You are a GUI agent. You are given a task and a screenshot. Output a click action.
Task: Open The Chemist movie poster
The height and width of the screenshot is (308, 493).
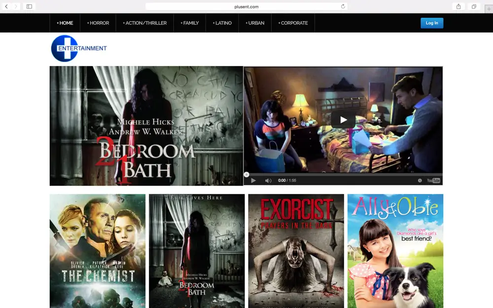click(x=98, y=251)
